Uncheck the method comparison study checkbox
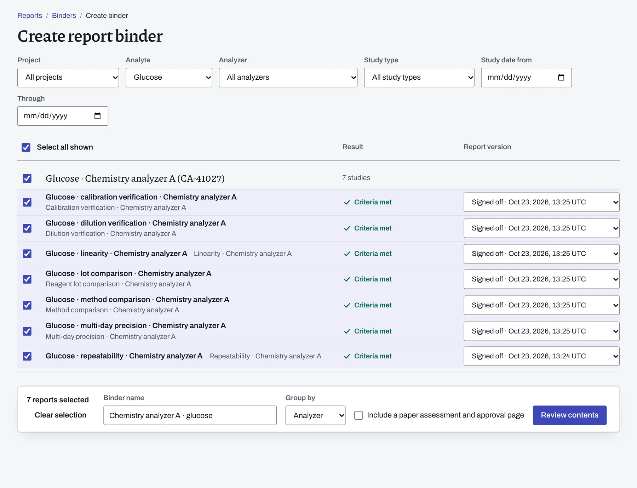 (27, 305)
